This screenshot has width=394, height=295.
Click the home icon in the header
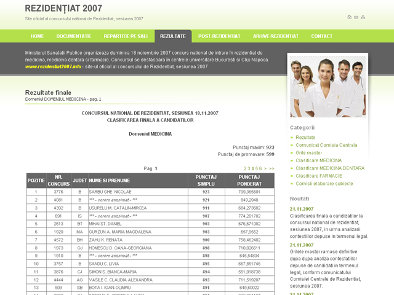pos(350,17)
